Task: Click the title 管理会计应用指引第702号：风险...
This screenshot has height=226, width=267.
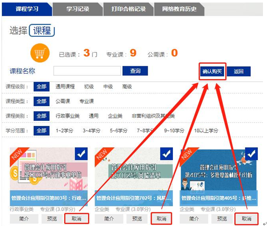Action: pos(134,198)
